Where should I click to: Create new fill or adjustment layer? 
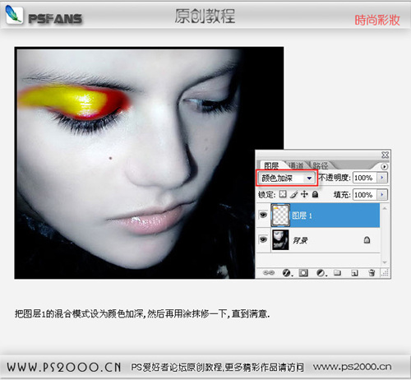(x=321, y=273)
